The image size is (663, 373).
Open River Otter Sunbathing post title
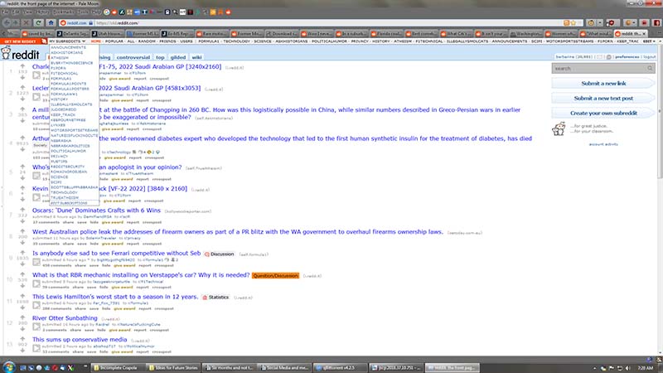(65, 317)
